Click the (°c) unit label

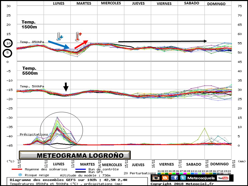click(x=10, y=161)
